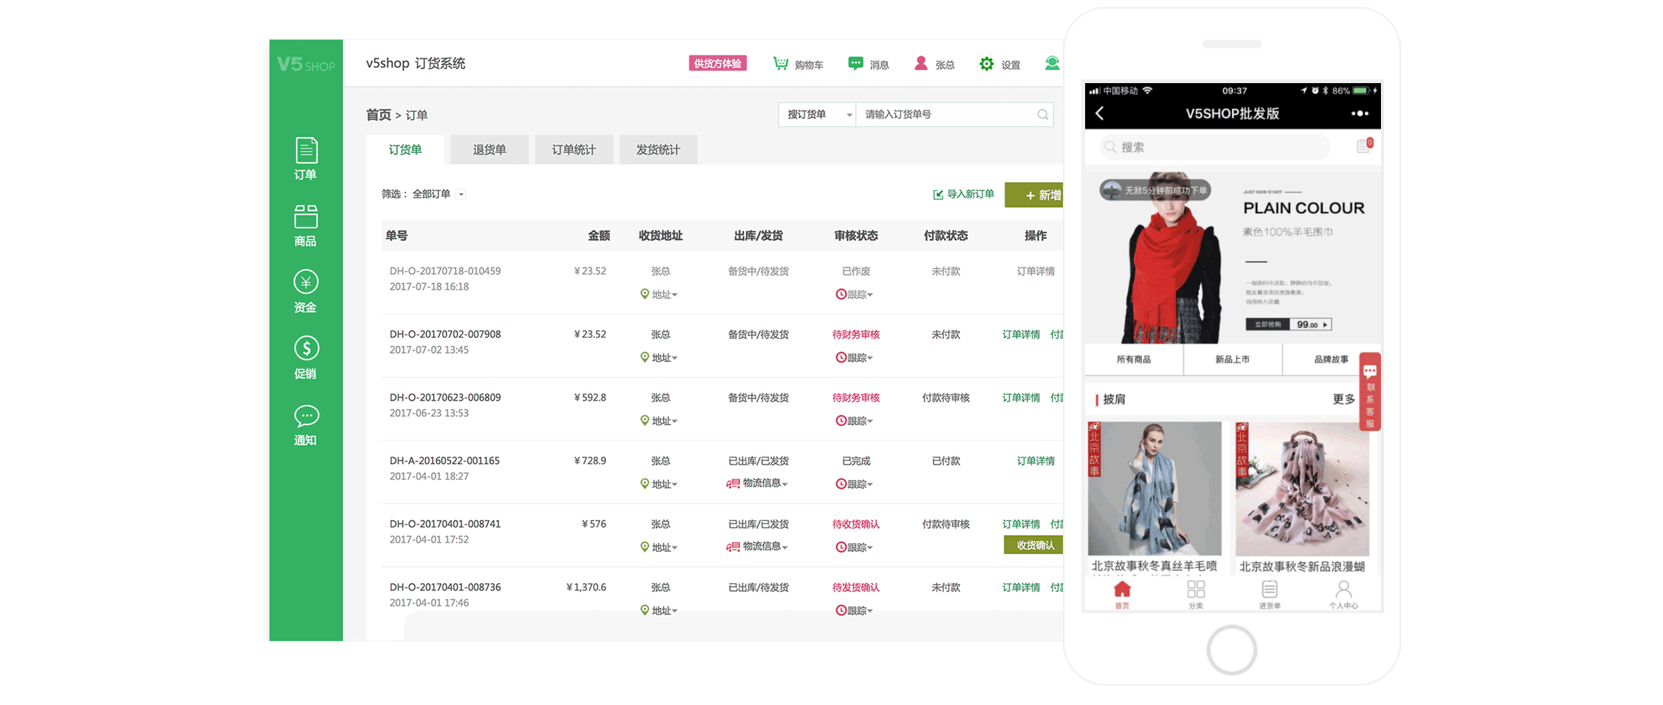Click the green customer service headset icon

point(1052,63)
